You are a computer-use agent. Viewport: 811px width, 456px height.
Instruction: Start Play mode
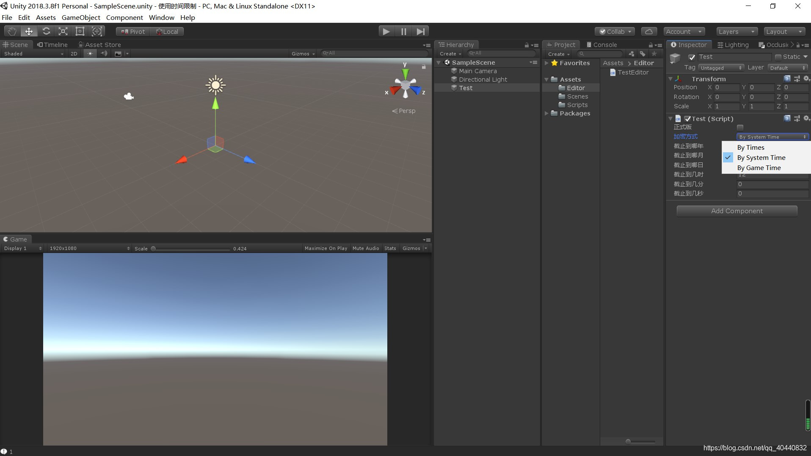point(386,31)
